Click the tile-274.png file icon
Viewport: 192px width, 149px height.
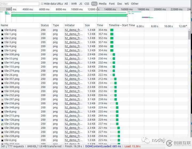click(x=2, y=71)
